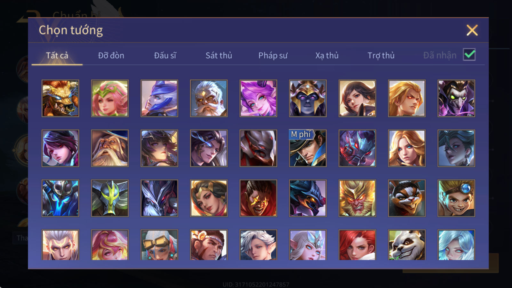Open the Đấu sĩ tab
This screenshot has height=288, width=512.
pyautogui.click(x=165, y=55)
